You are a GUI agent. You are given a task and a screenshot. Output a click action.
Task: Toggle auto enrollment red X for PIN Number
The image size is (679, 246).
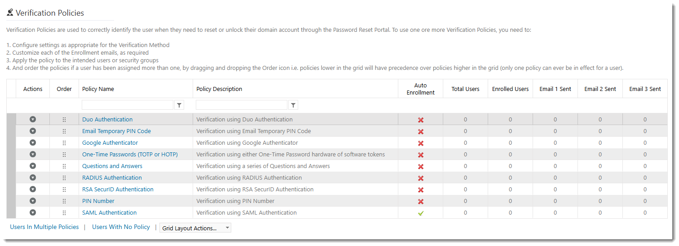click(x=421, y=202)
